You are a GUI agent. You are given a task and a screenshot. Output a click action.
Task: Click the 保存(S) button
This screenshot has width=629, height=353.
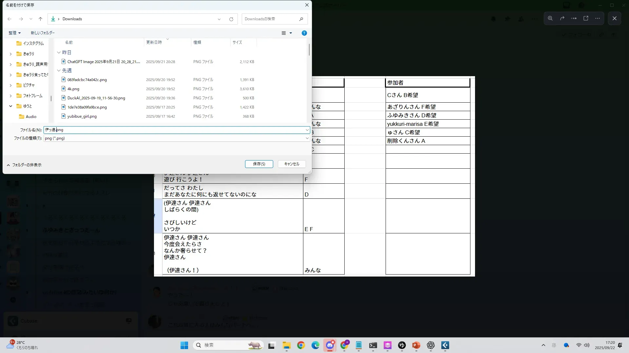(x=259, y=164)
